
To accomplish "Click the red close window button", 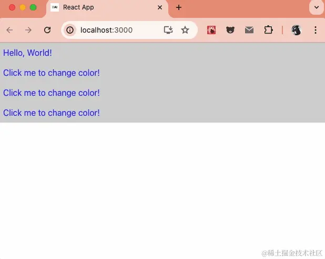I will tap(12, 7).
